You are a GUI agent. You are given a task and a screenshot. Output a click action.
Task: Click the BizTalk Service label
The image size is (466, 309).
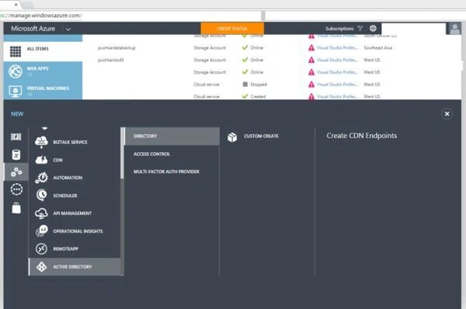[x=70, y=142]
